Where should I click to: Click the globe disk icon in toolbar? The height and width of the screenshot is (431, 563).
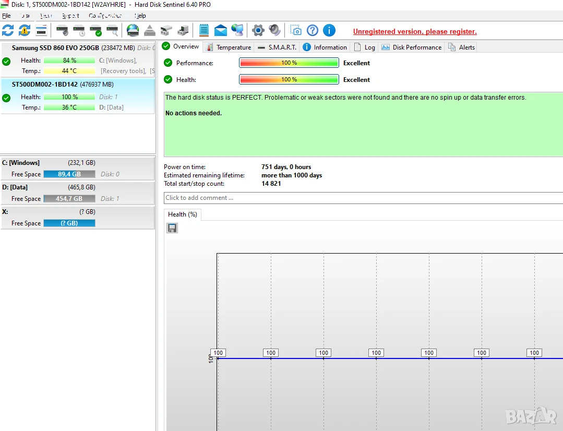point(133,31)
